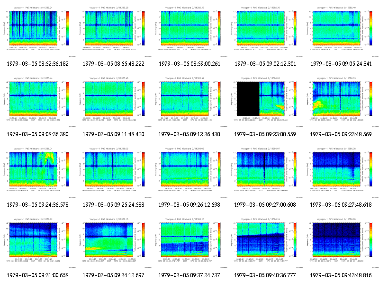Open the 09:43:48.816 spectrogram thumbnail
379x282 pixels.
point(341,243)
